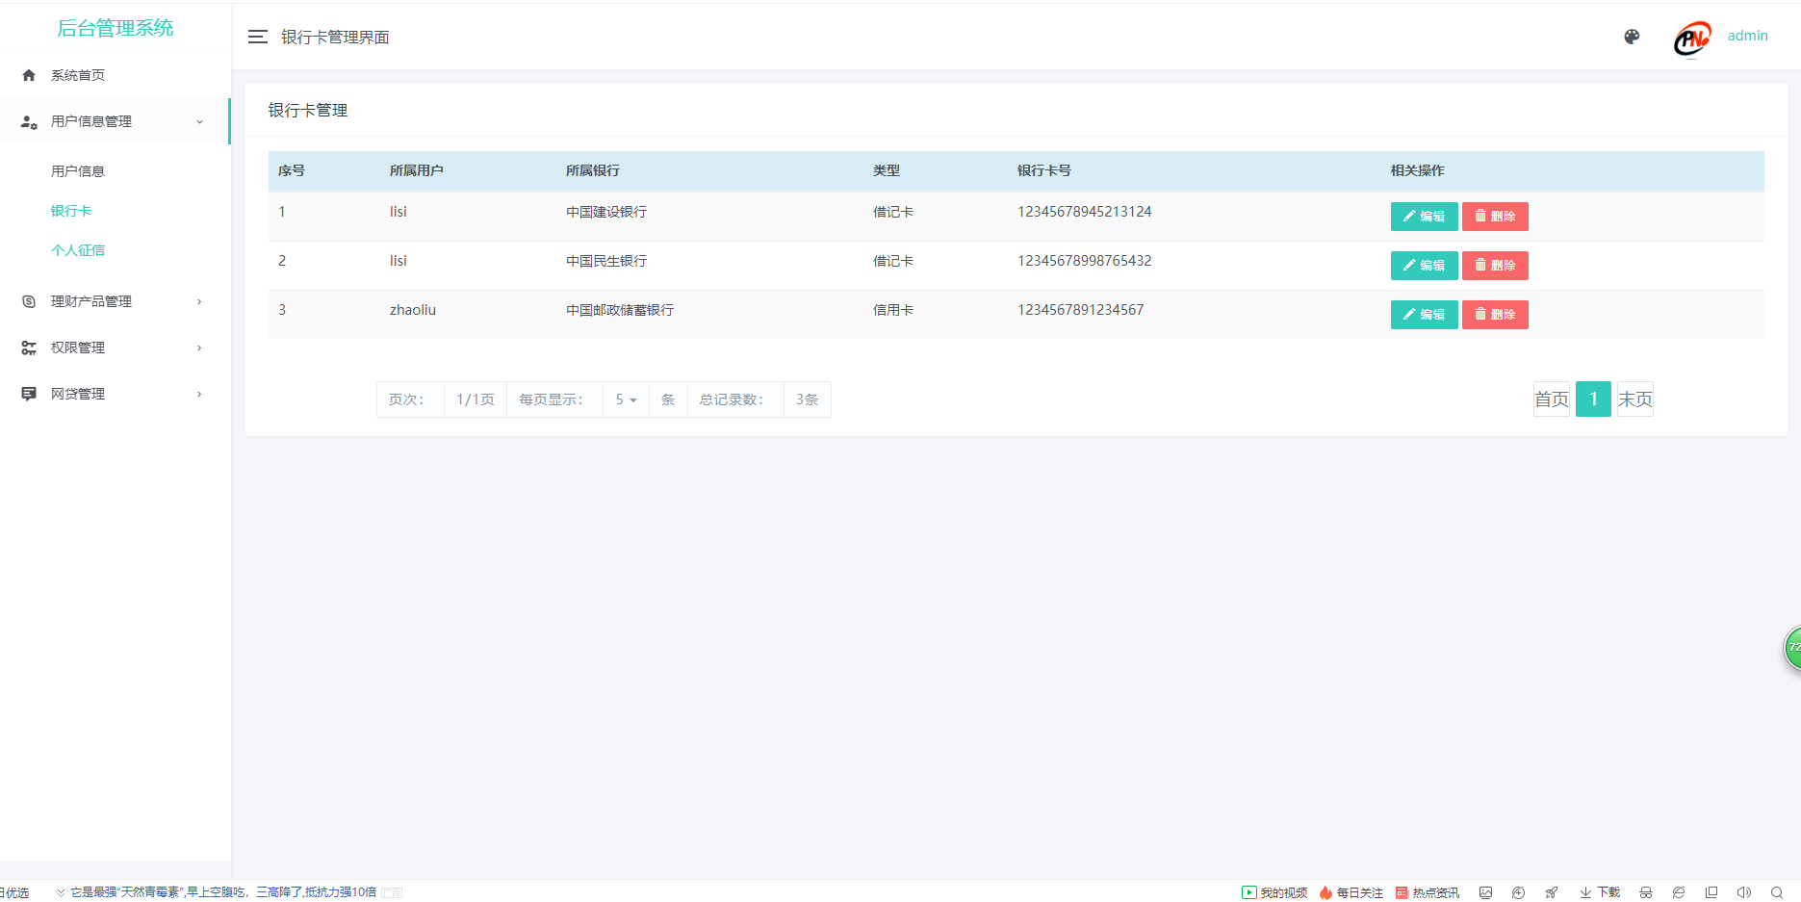
Task: Select the 个人征信 submenu item
Action: [77, 250]
